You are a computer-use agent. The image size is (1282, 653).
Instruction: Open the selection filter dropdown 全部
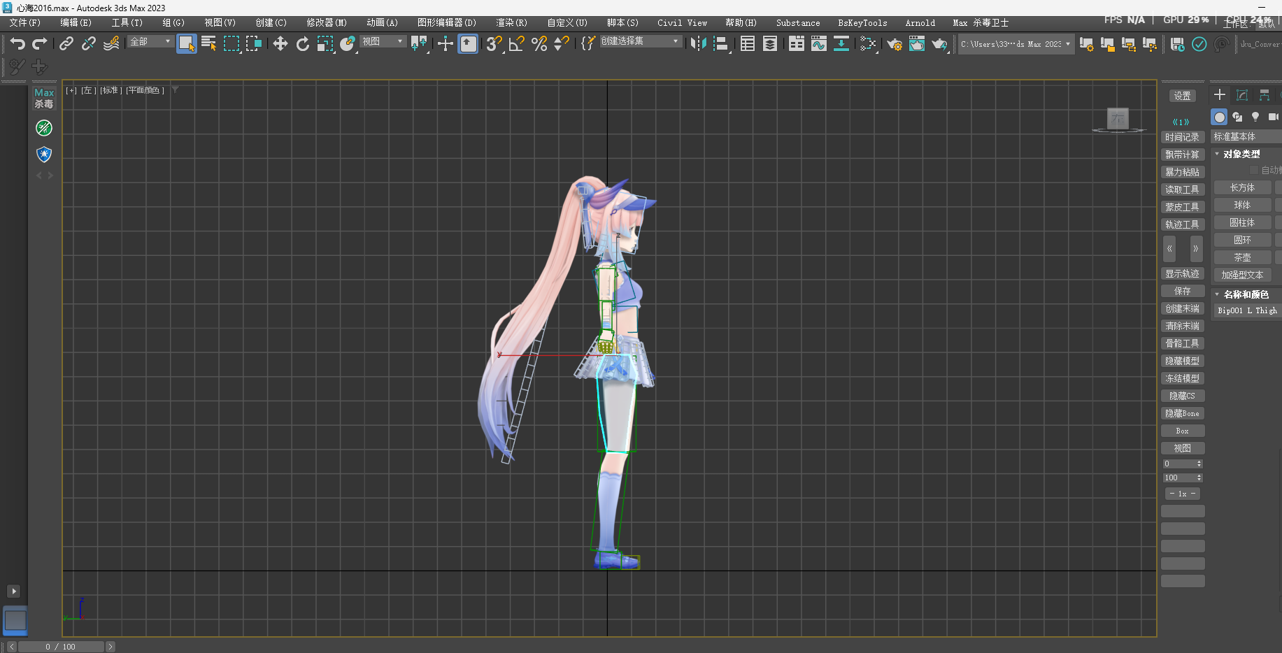[x=150, y=42]
